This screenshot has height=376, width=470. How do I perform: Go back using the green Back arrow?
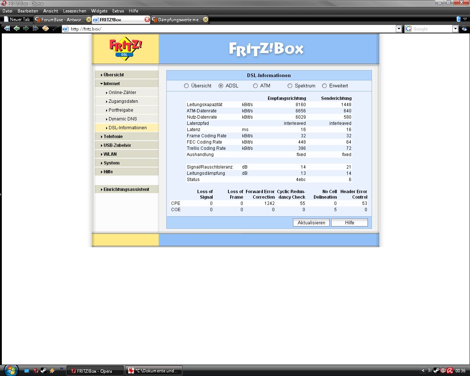(x=17, y=28)
